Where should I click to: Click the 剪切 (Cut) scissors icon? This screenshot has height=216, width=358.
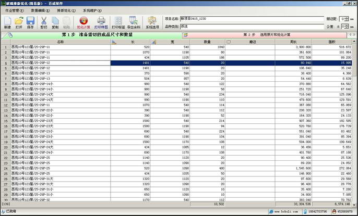tap(44, 21)
